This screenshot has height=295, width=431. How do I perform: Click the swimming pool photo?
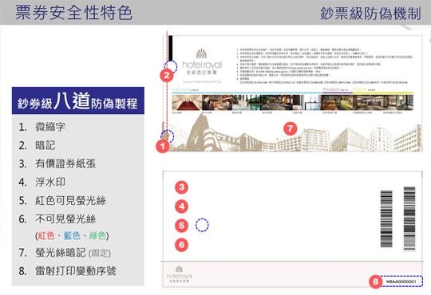pyautogui.click(x=247, y=103)
